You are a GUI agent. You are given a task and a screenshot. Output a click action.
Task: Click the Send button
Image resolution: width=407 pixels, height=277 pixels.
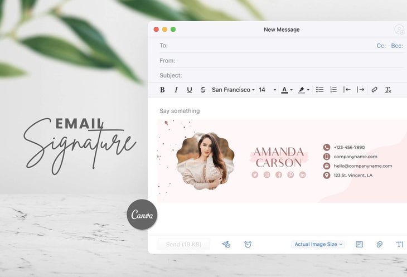pyautogui.click(x=183, y=244)
